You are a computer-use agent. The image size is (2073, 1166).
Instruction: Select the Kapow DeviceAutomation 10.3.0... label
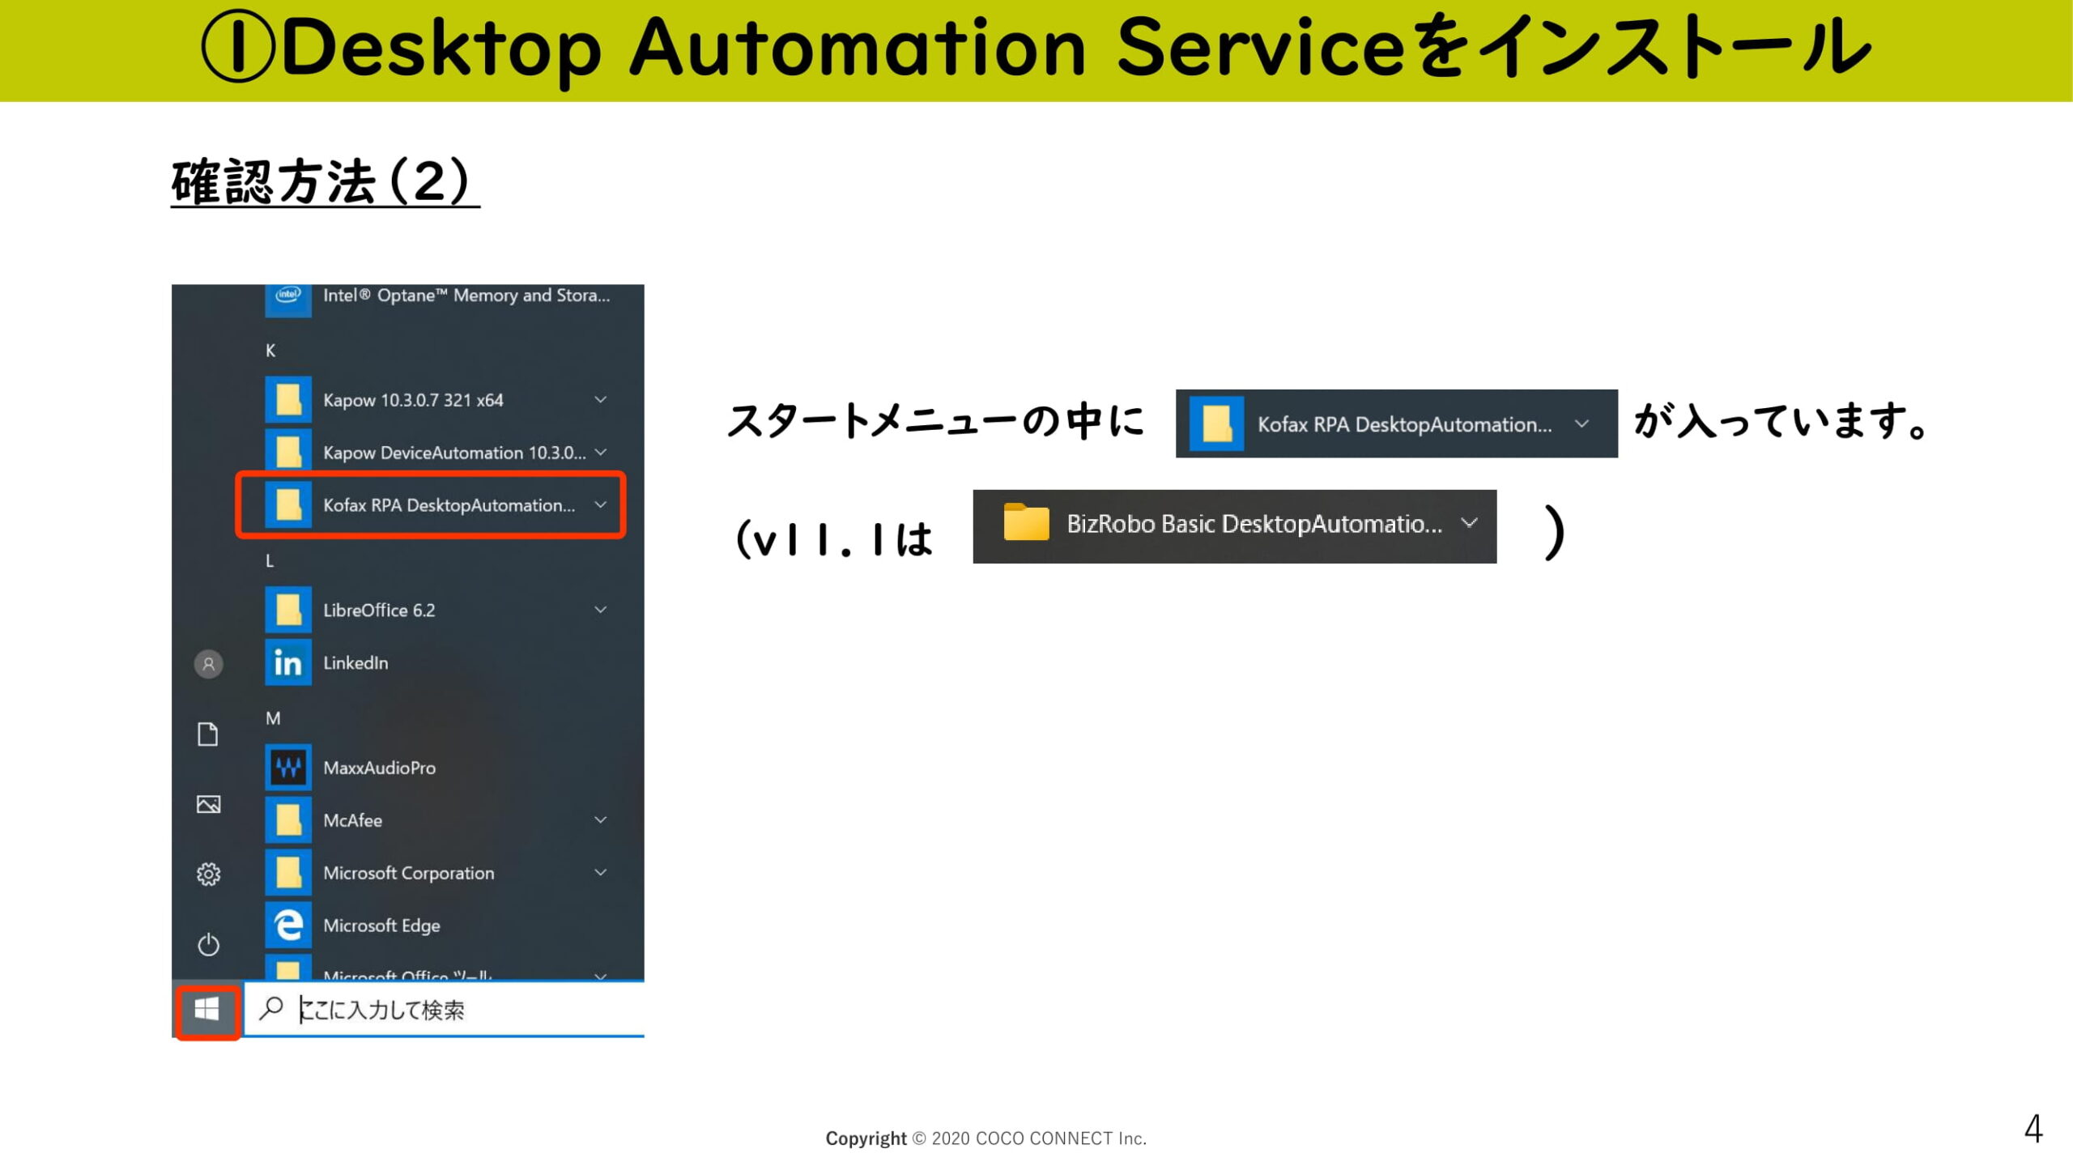(454, 453)
